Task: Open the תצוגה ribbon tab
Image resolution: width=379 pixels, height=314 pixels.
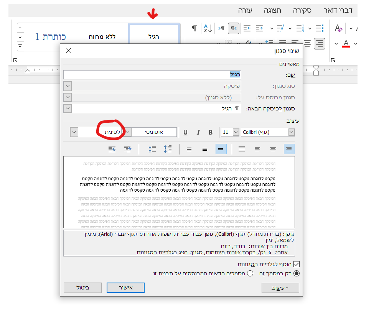Action: [272, 10]
